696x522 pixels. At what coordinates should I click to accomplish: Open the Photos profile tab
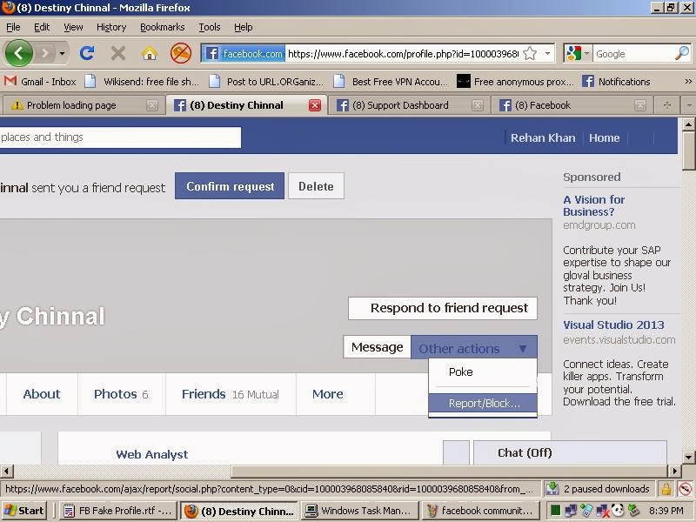coord(121,394)
